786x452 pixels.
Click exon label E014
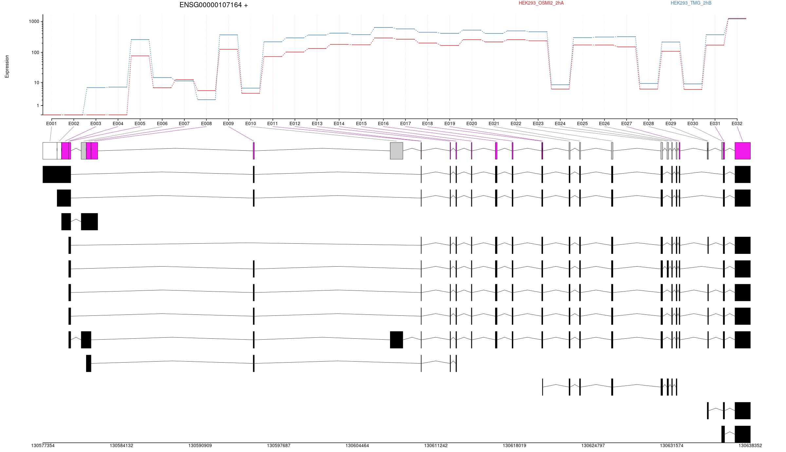(x=339, y=123)
